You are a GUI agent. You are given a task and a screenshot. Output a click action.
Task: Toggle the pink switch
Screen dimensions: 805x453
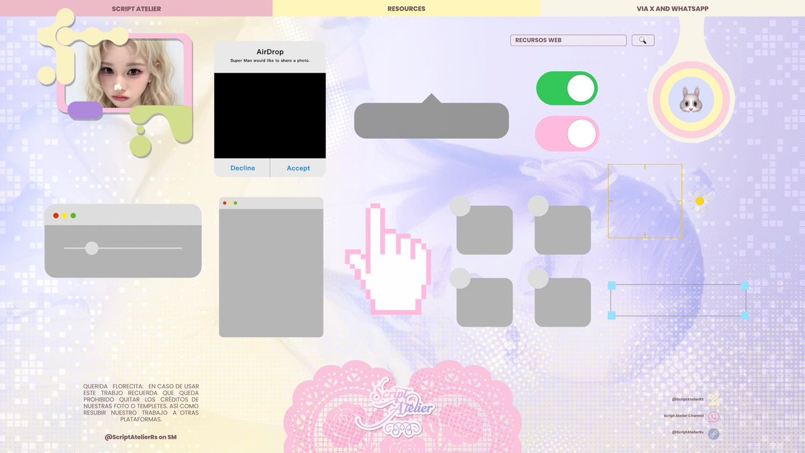click(567, 134)
